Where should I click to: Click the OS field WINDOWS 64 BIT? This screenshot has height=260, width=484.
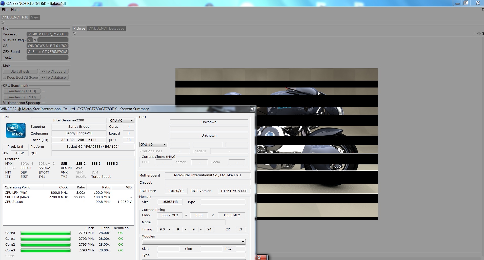[x=47, y=46]
